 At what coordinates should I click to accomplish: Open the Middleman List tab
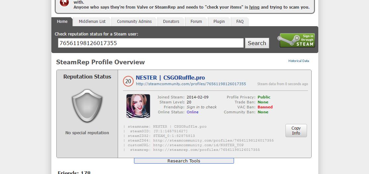tap(92, 22)
